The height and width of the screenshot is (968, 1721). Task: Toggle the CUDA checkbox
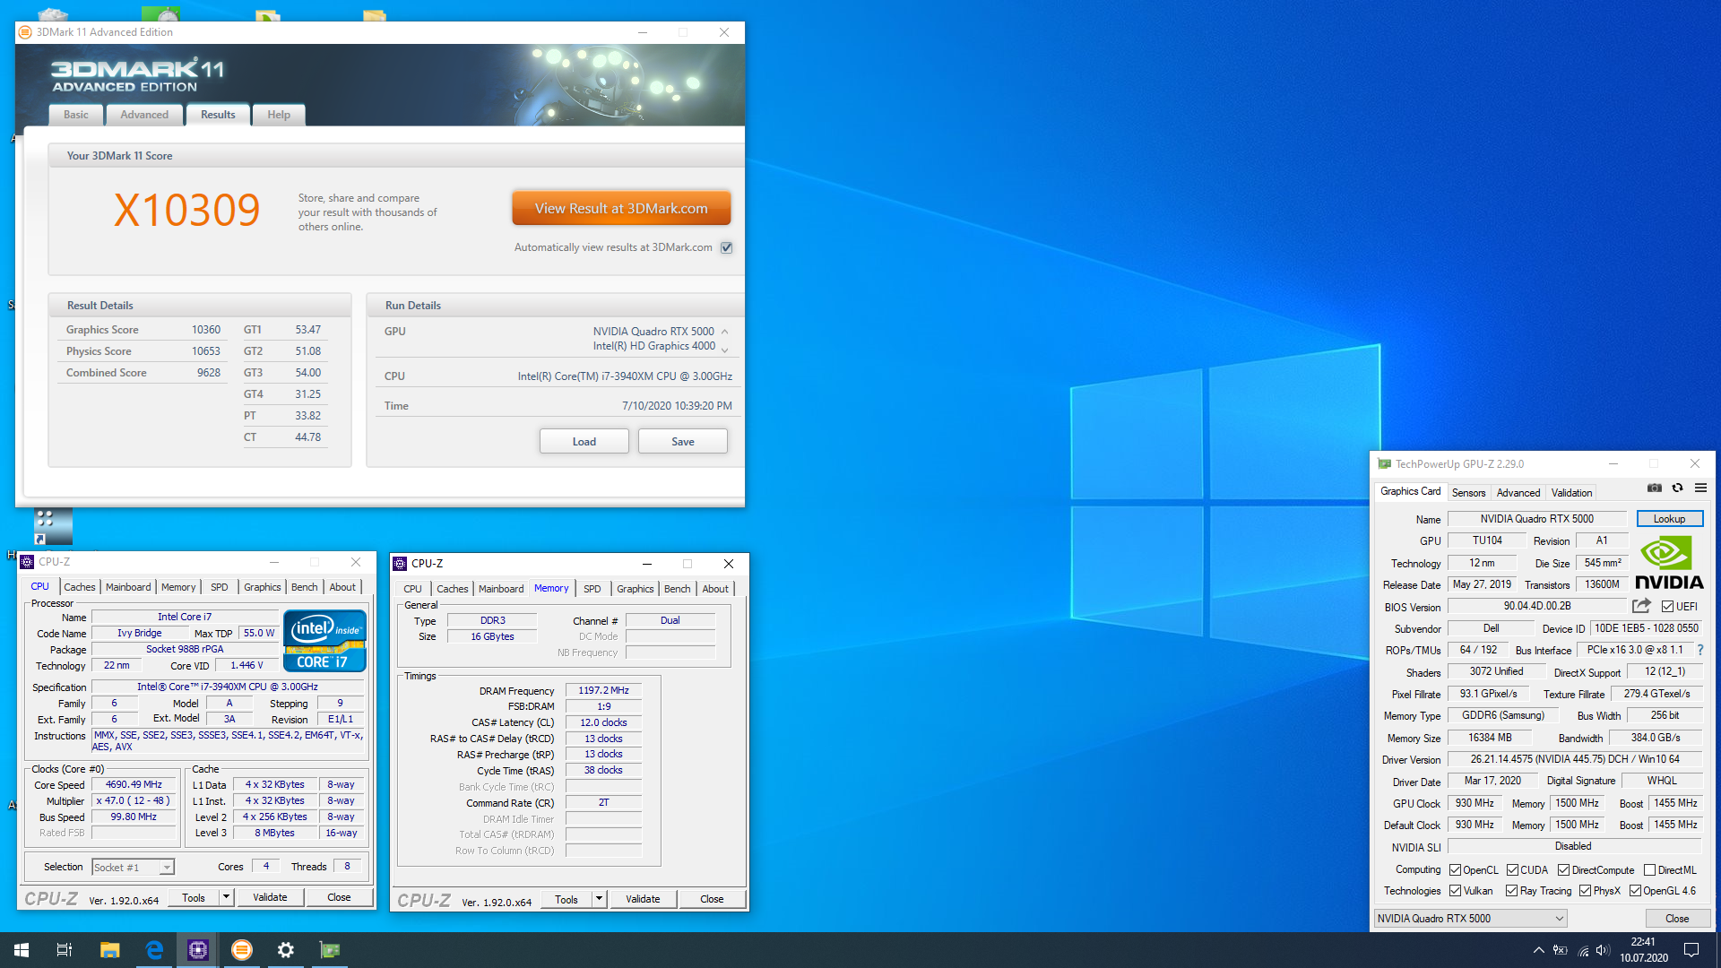[1513, 870]
